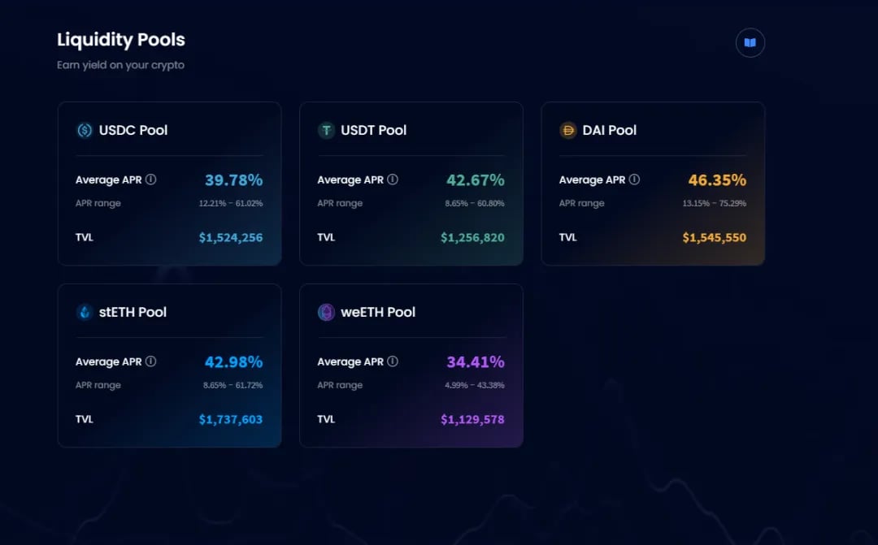The height and width of the screenshot is (545, 878).
Task: Show Average APR info for weETH Pool
Action: pyautogui.click(x=393, y=361)
